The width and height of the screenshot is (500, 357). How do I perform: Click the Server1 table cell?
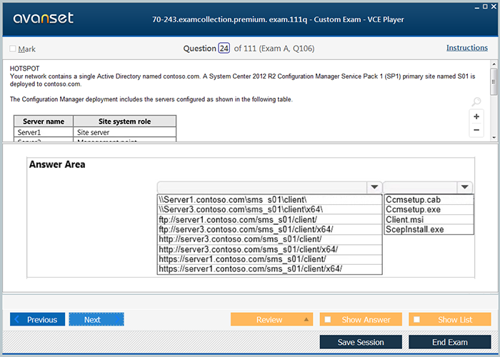click(44, 132)
